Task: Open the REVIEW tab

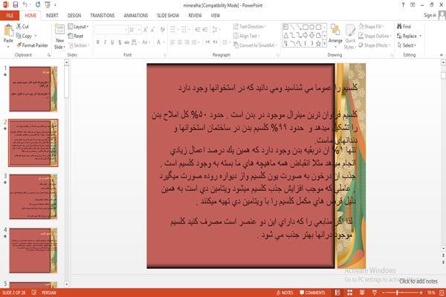Action: pos(195,16)
